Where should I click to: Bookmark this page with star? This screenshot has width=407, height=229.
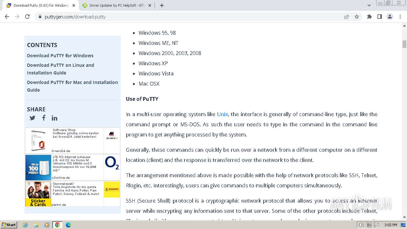coord(357,17)
